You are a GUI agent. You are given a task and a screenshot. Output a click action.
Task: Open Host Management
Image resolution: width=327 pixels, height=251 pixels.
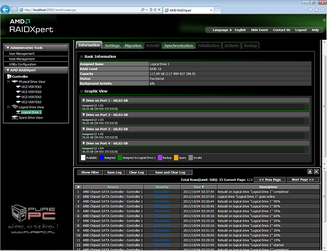pyautogui.click(x=21, y=59)
